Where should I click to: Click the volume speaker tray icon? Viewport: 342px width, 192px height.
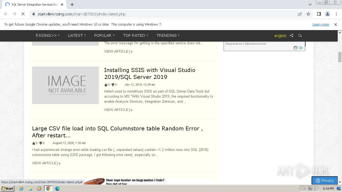[x=304, y=189]
